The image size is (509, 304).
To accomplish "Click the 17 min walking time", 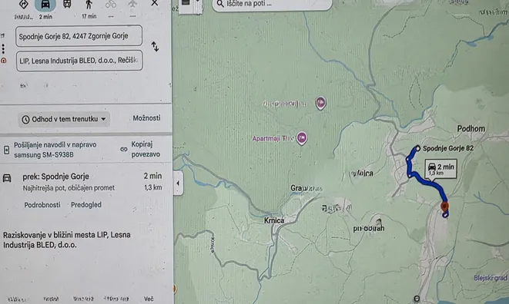I will [89, 16].
